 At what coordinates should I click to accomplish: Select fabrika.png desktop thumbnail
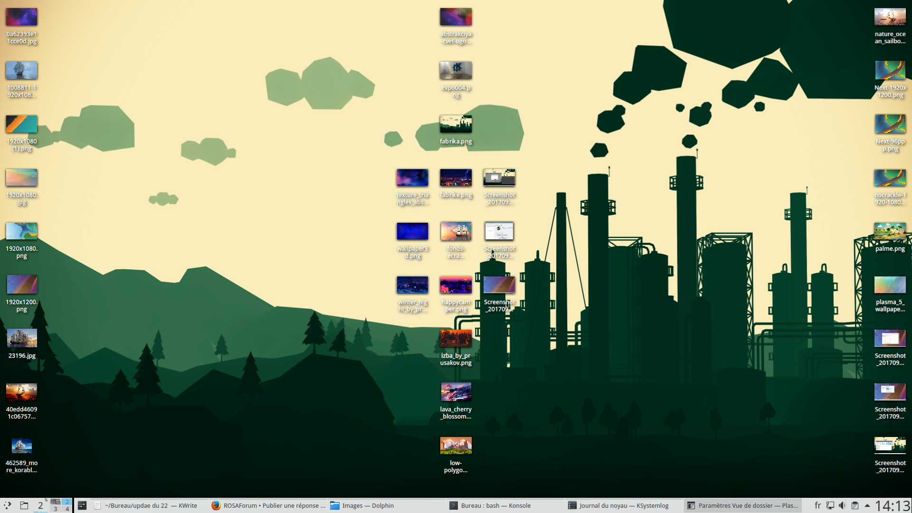click(456, 125)
